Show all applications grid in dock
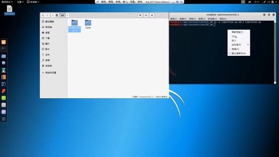The height and width of the screenshot is (157, 279). [3, 119]
